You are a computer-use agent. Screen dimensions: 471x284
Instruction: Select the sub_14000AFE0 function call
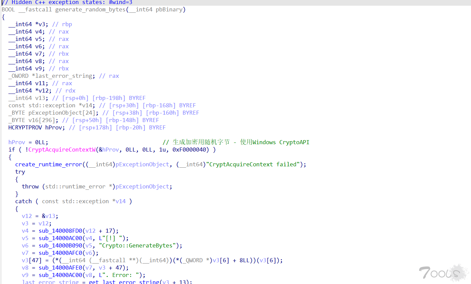[x=60, y=268]
